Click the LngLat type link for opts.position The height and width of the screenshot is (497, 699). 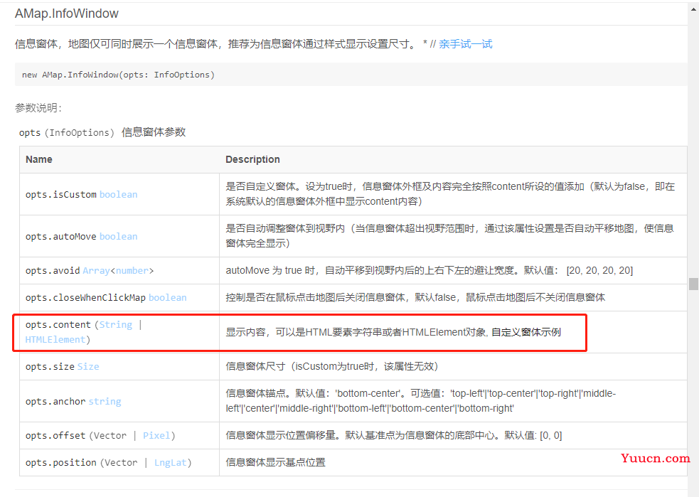pyautogui.click(x=170, y=463)
